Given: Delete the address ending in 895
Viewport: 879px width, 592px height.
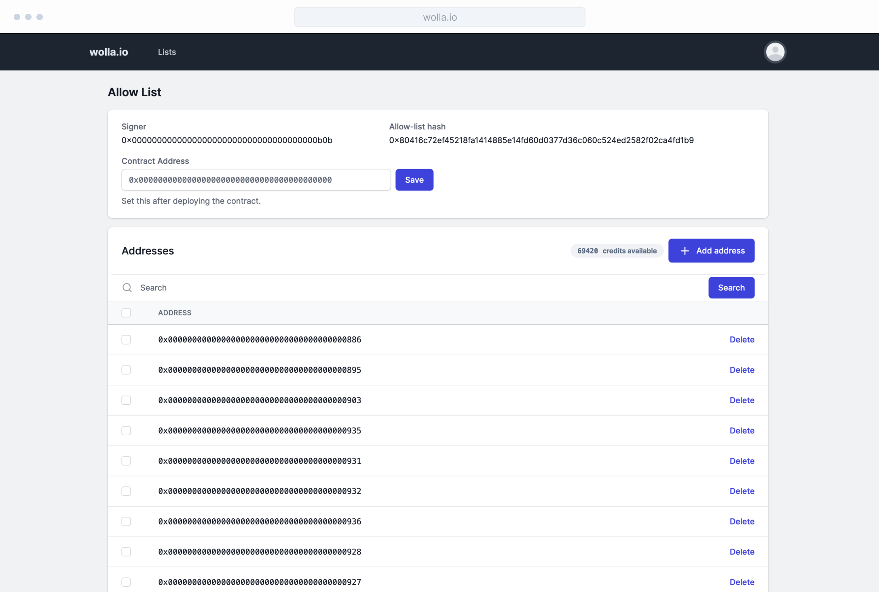Looking at the screenshot, I should coord(742,370).
